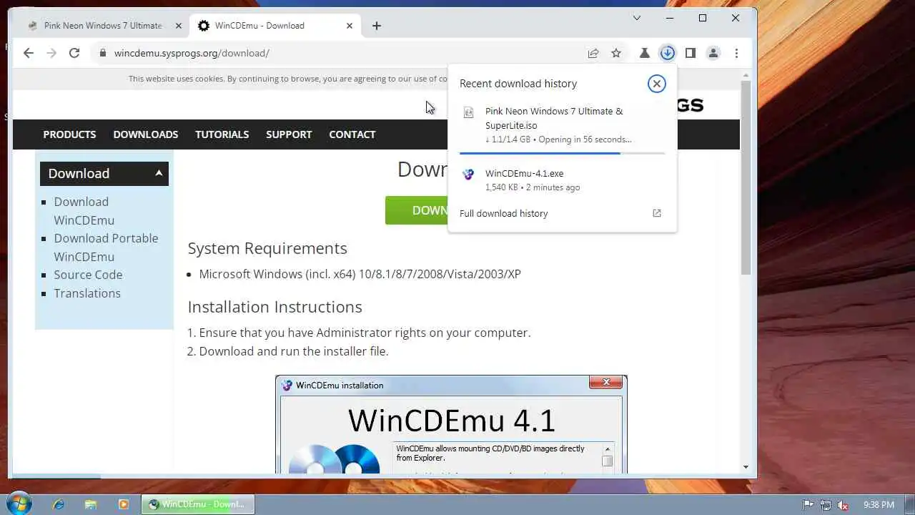Bookmark this page with star icon
Screen dimensions: 915x515
[x=616, y=53]
